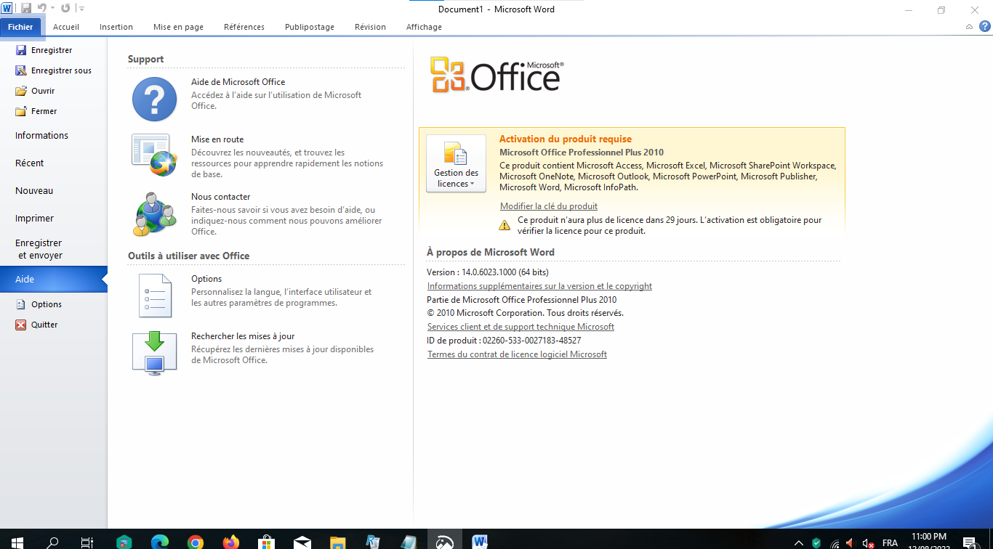Show hidden system tray icons chevron
This screenshot has width=993, height=549.
click(x=799, y=542)
